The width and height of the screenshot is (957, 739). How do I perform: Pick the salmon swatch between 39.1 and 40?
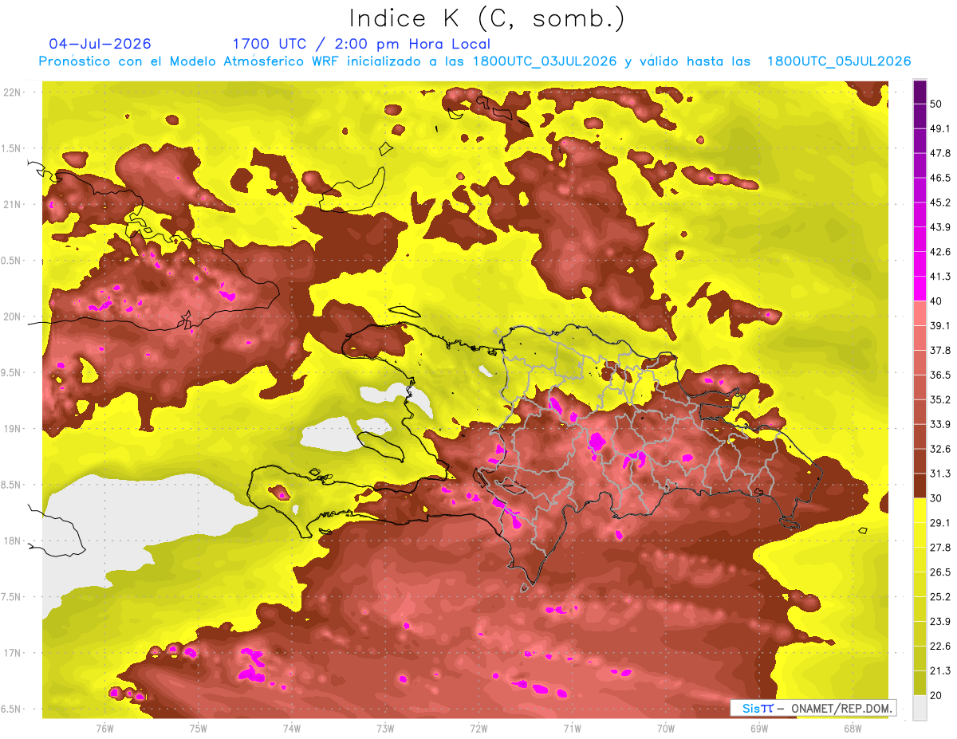point(920,313)
